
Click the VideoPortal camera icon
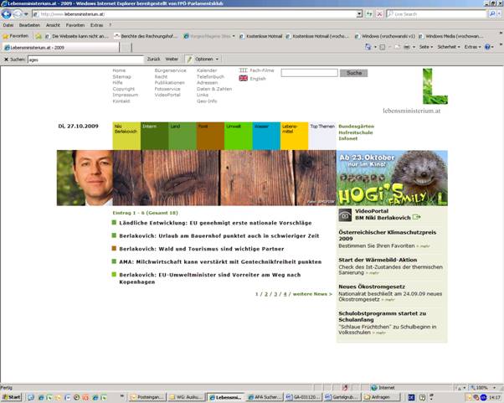(345, 215)
